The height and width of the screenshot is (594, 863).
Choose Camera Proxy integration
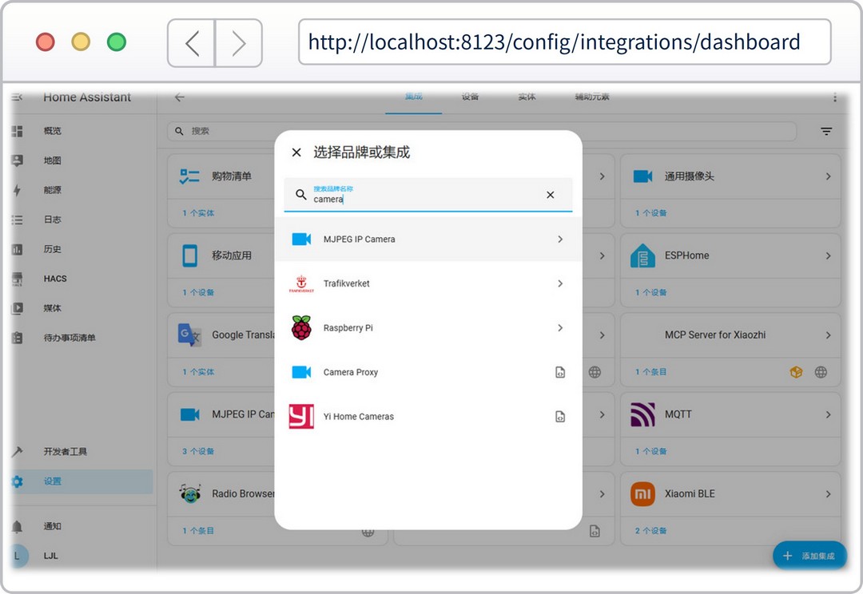(428, 372)
